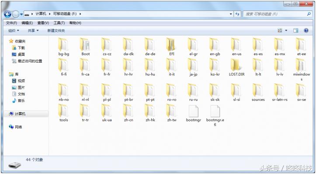Click the Forward navigation button
The height and width of the screenshot is (174, 316).
pyautogui.click(x=16, y=14)
